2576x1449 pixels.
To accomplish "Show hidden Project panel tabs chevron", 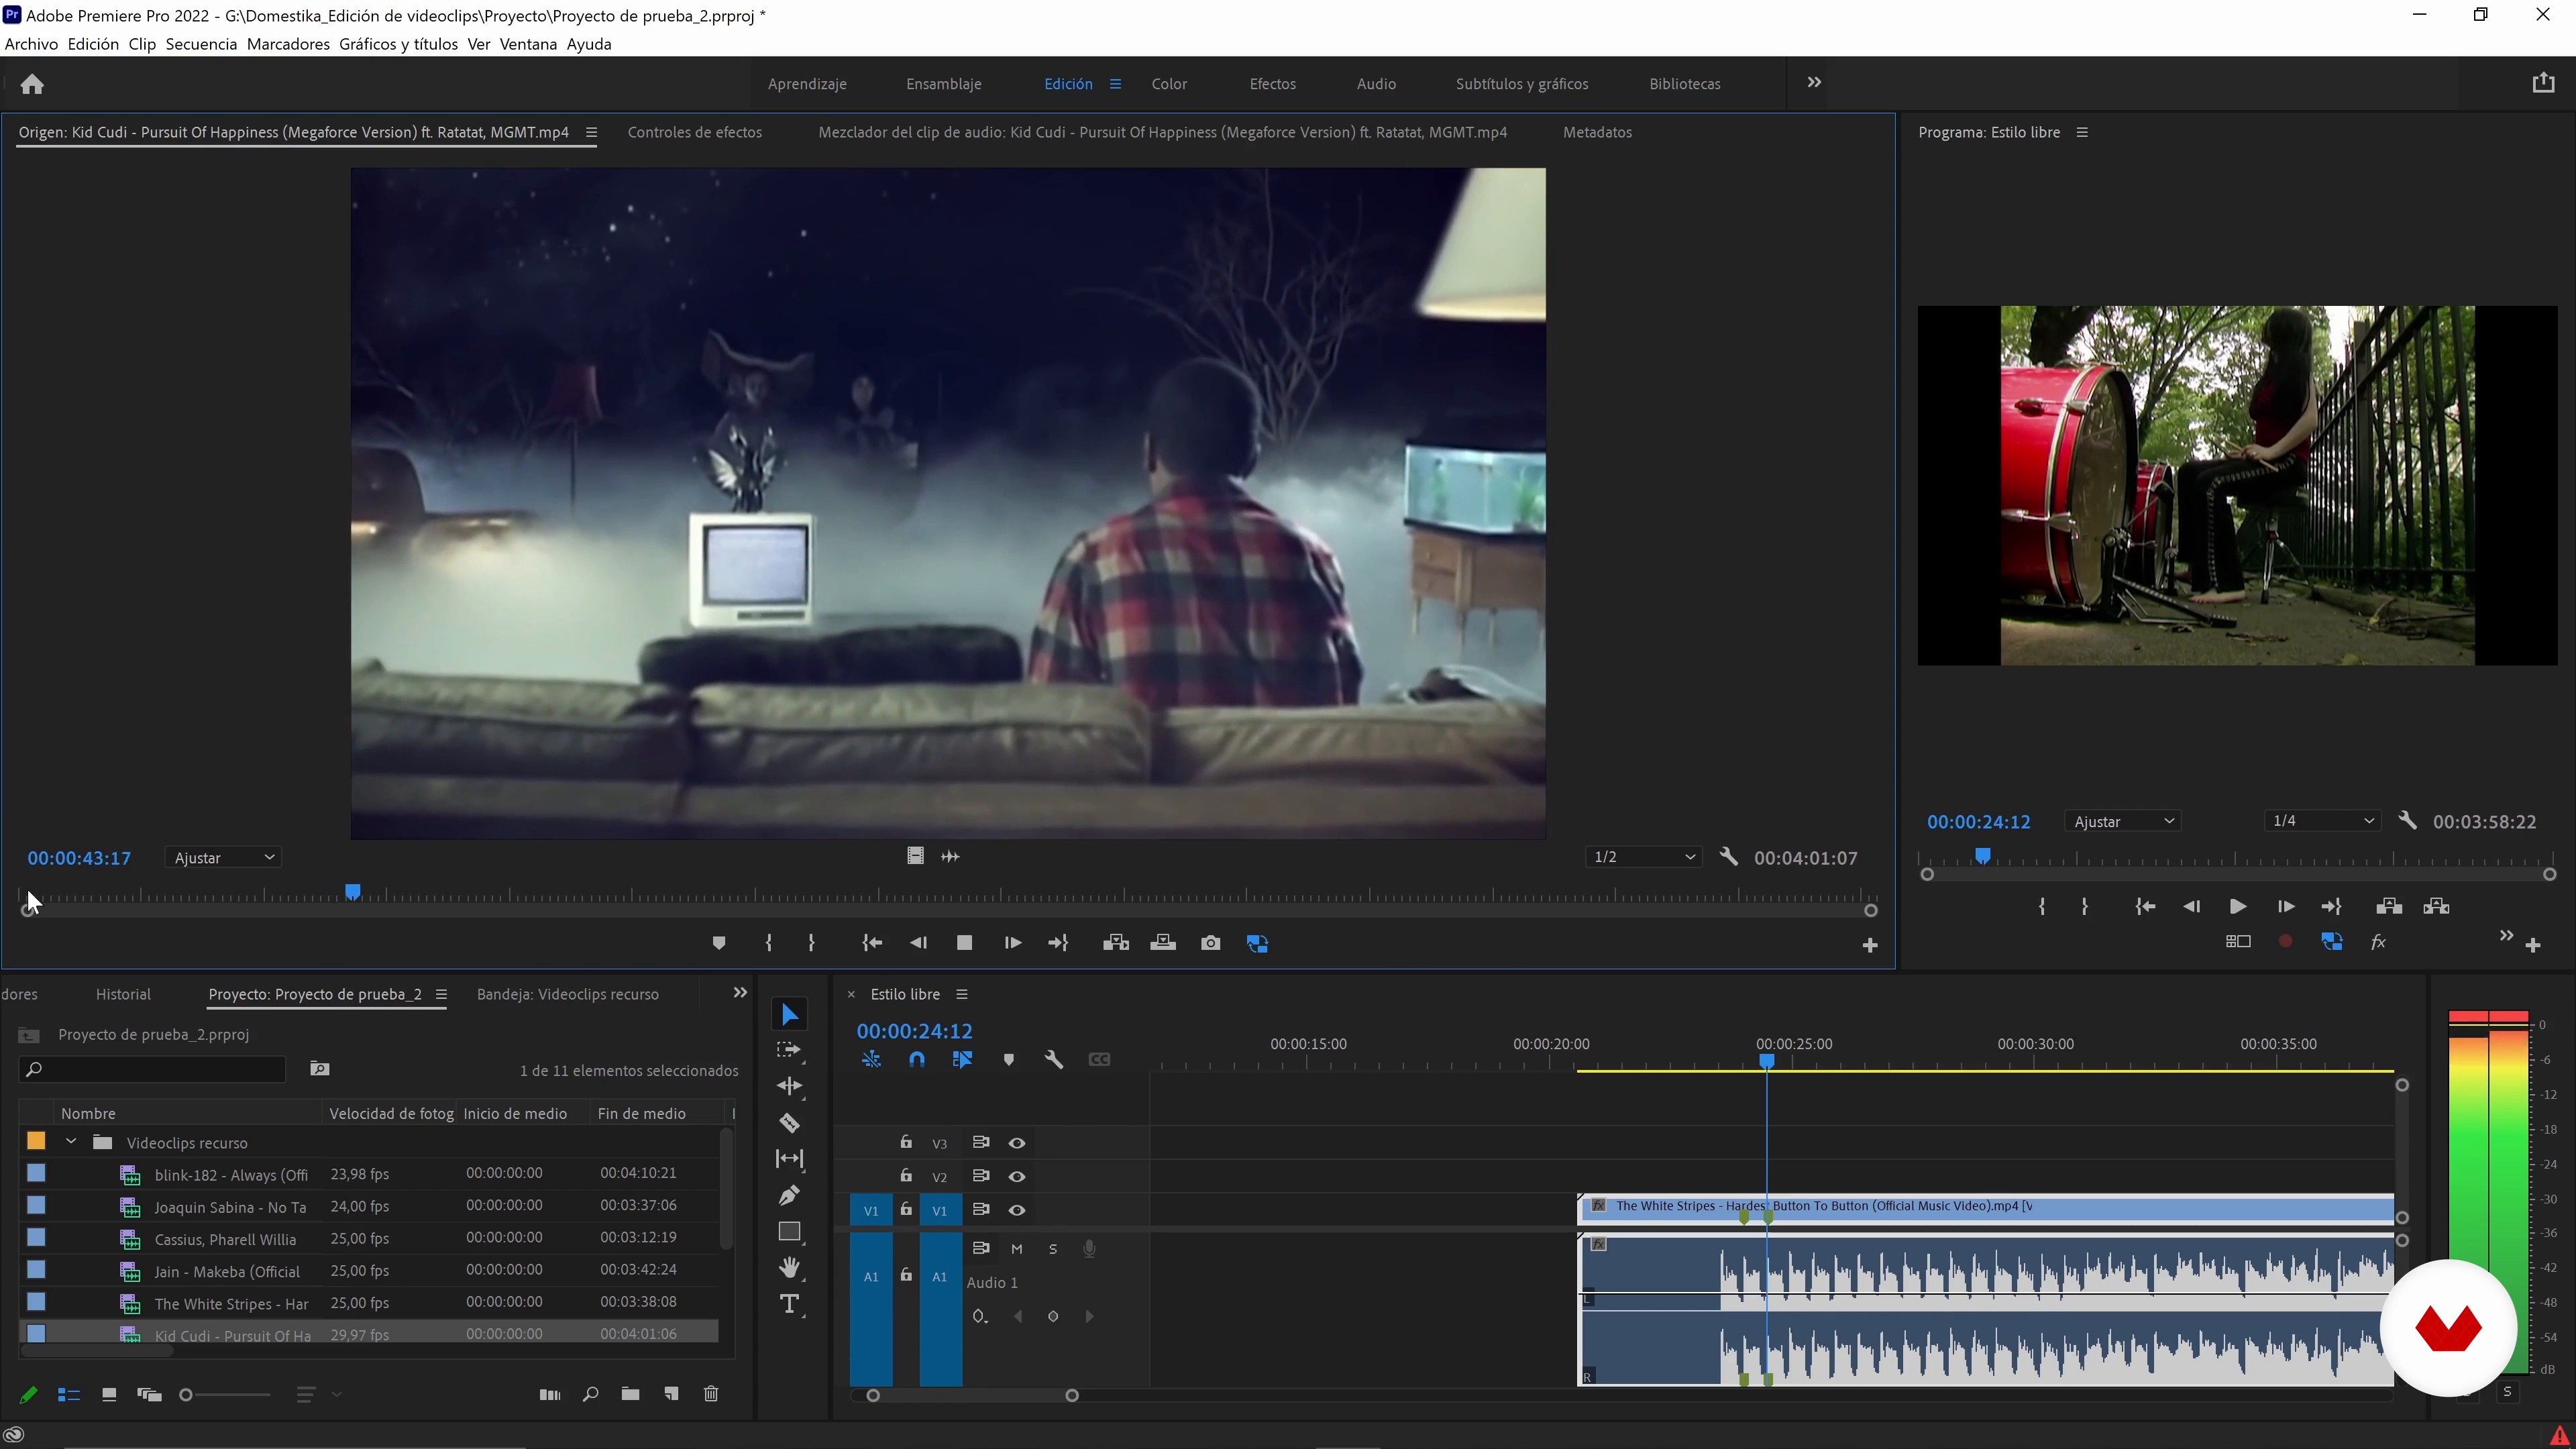I will click(x=740, y=993).
